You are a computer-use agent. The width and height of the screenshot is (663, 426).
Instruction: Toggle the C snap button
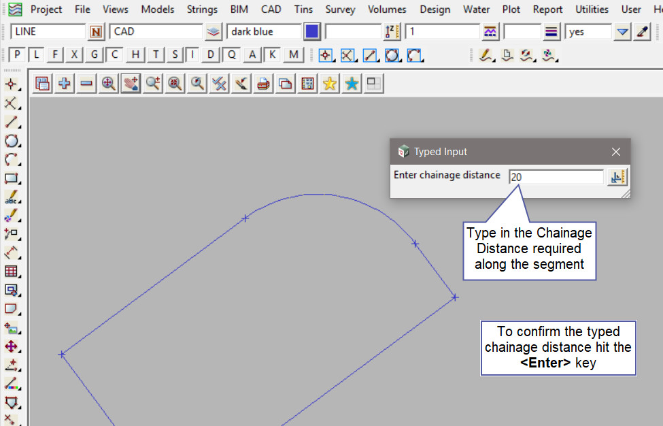[115, 55]
